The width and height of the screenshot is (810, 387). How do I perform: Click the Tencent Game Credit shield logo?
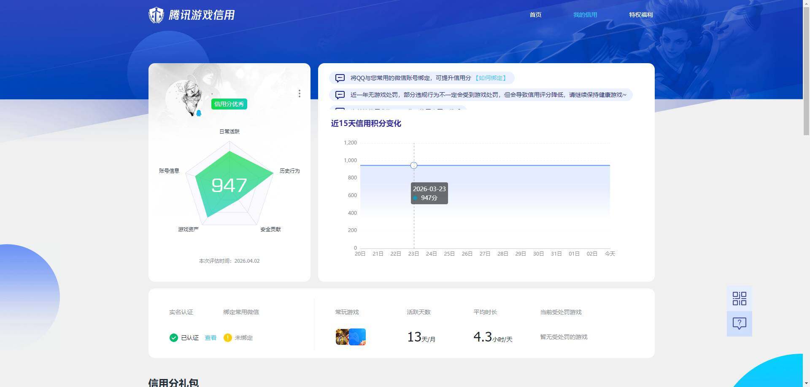tap(157, 14)
